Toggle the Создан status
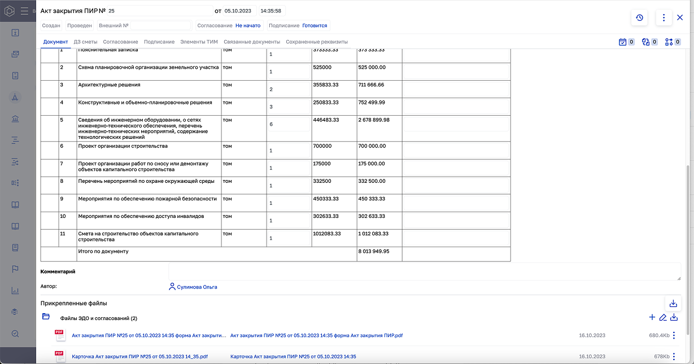The width and height of the screenshot is (694, 364). click(x=51, y=25)
